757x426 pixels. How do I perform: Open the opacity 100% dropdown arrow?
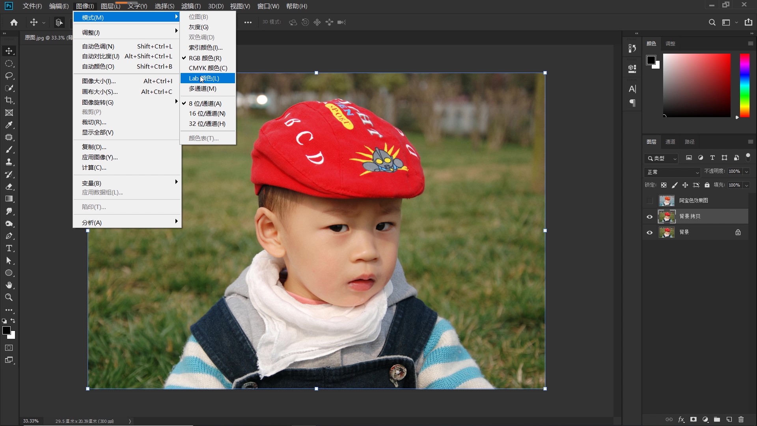tap(746, 172)
